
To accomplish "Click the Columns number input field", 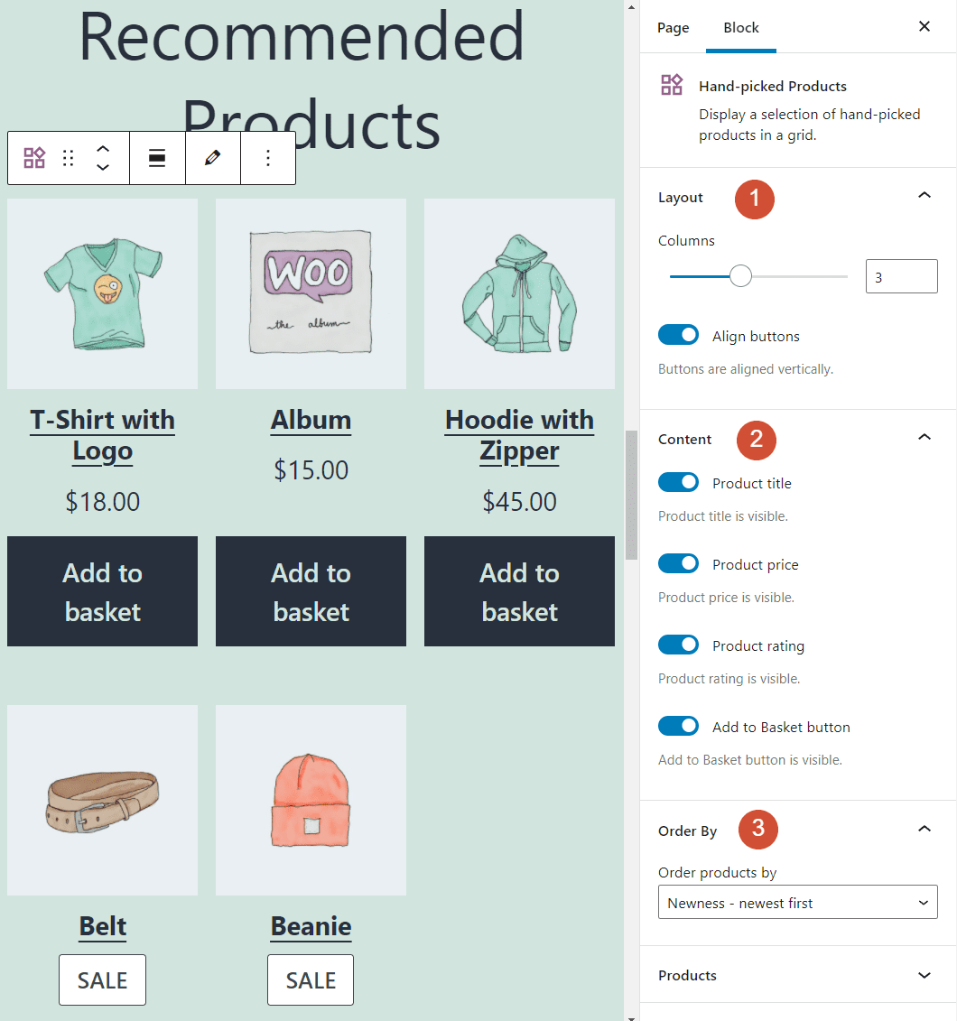I will click(x=900, y=275).
